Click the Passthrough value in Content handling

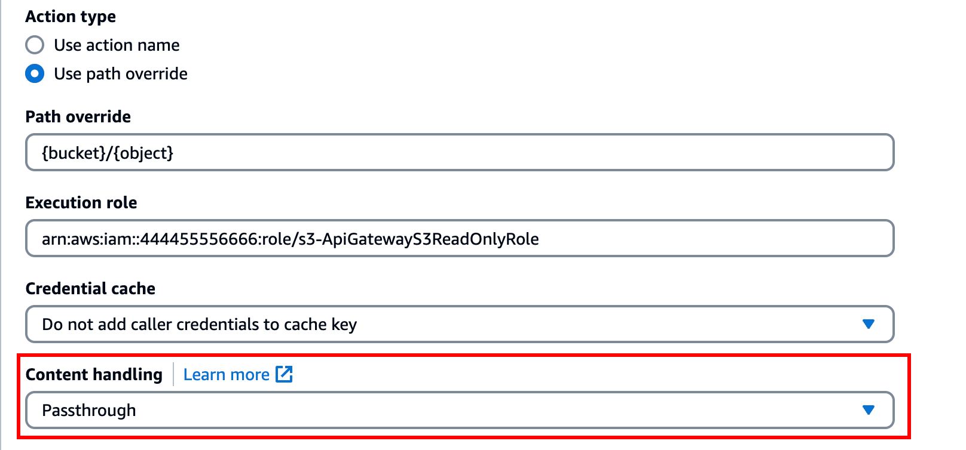88,410
